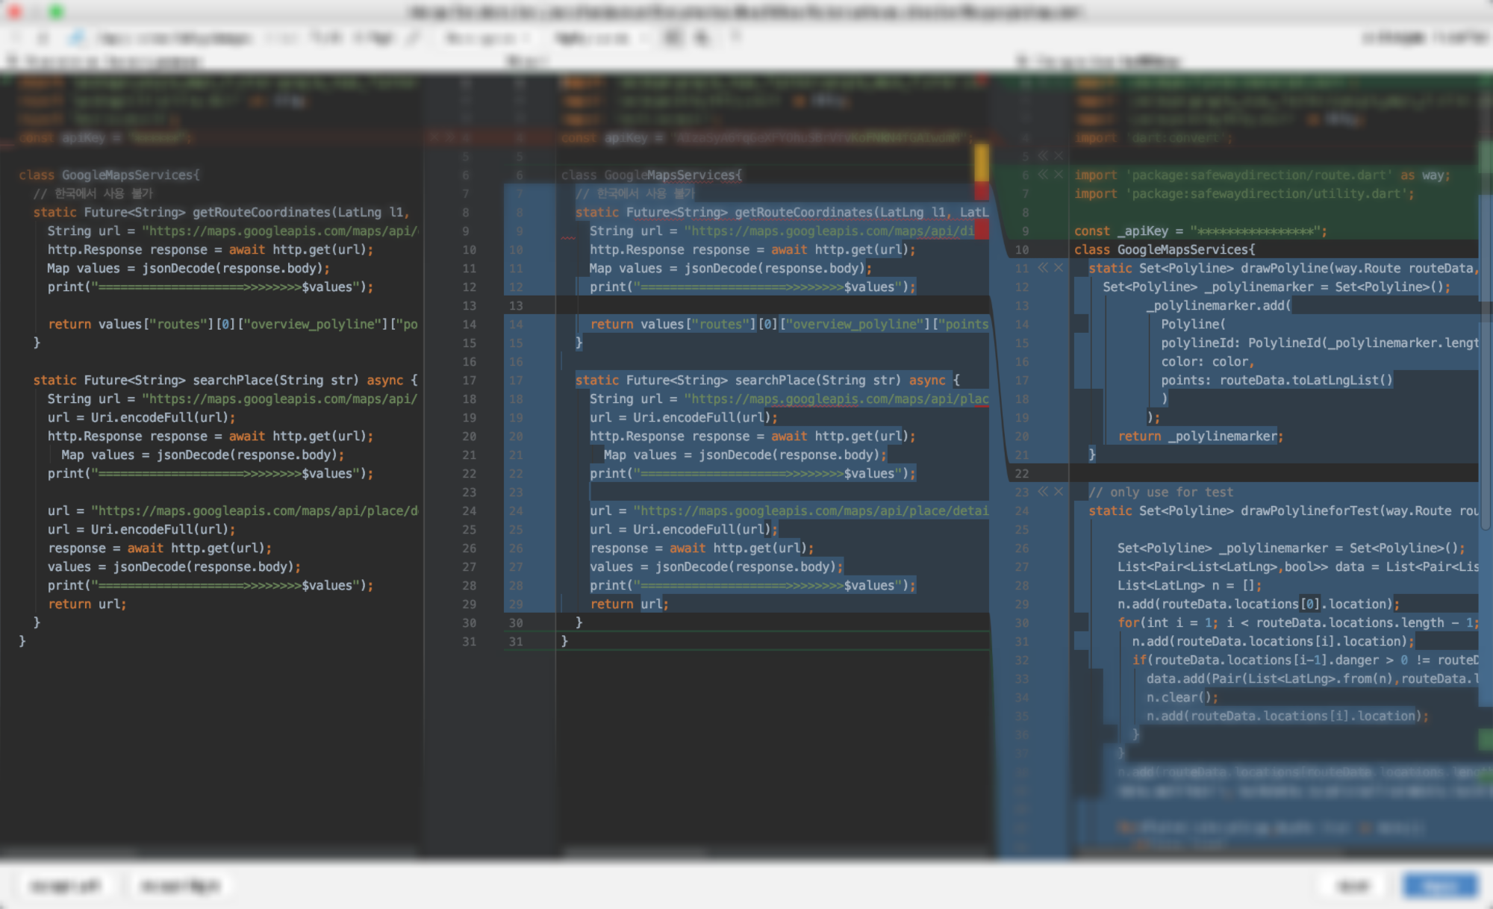Open the 'Do not ignore' whitespace dropdown
Image resolution: width=1493 pixels, height=909 pixels.
pos(487,37)
